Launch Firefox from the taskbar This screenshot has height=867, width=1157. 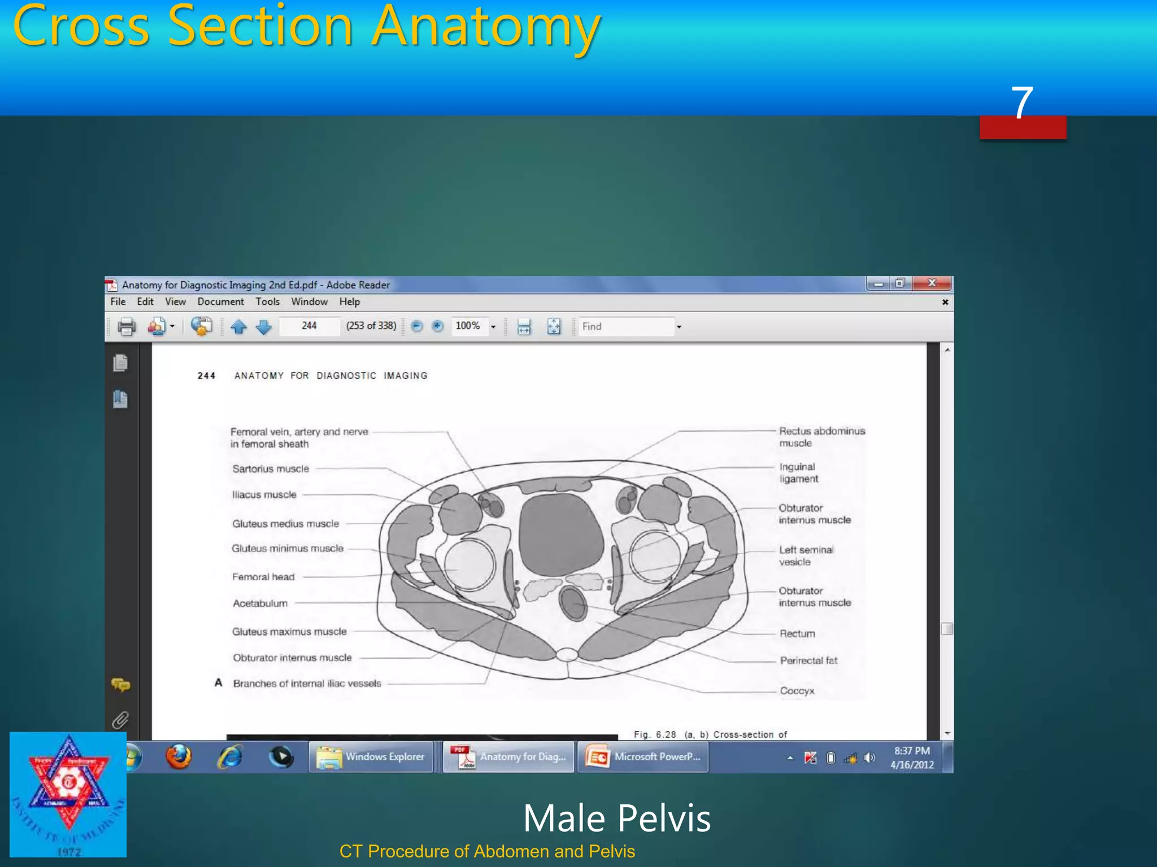point(179,756)
